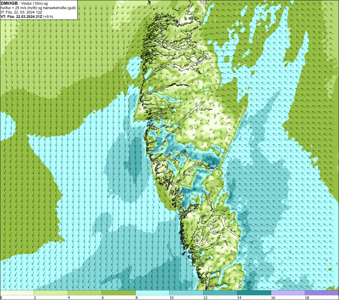
Task: Click the 6–8 m/s olive green legend swatch
Action: (118, 293)
